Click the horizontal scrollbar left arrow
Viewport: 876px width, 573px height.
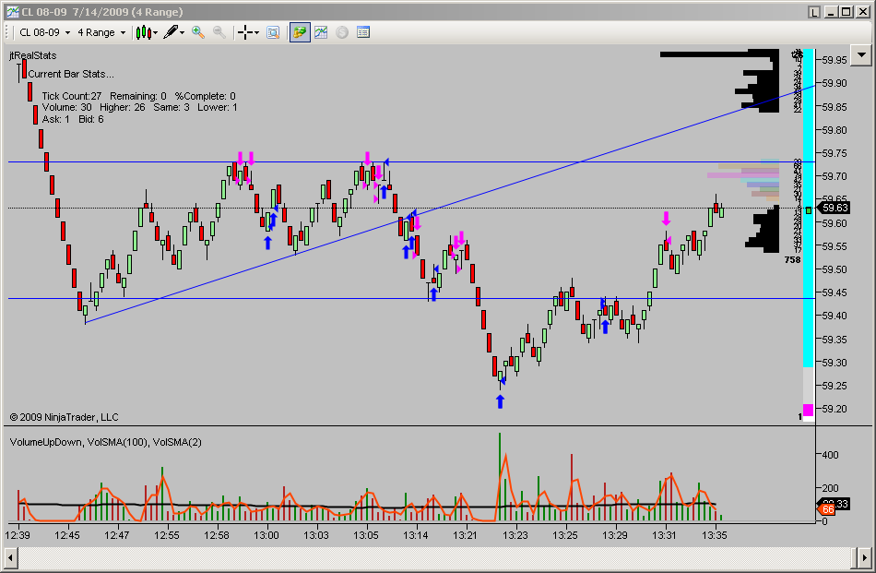10,557
